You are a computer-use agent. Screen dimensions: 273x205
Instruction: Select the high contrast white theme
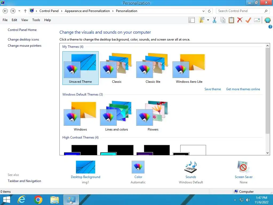189,150
